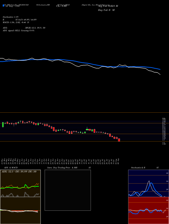This screenshot has width=169, height=224.
Task: Click the RSI blue line in the red panel
Action: (x=145, y=211)
